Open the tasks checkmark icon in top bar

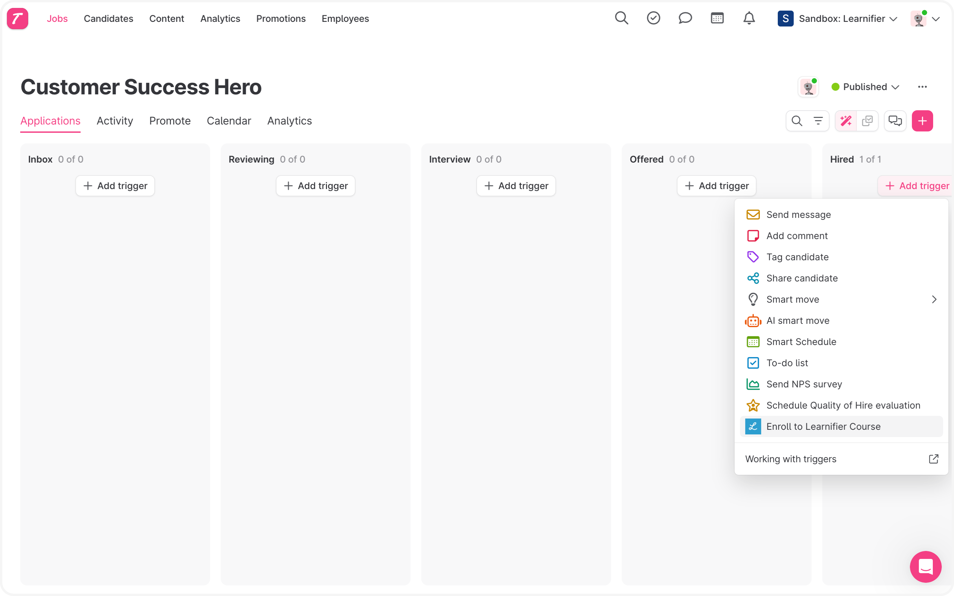click(654, 18)
